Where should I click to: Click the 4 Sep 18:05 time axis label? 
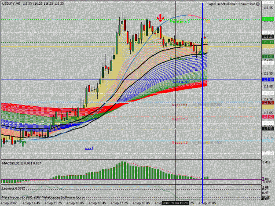141,203
